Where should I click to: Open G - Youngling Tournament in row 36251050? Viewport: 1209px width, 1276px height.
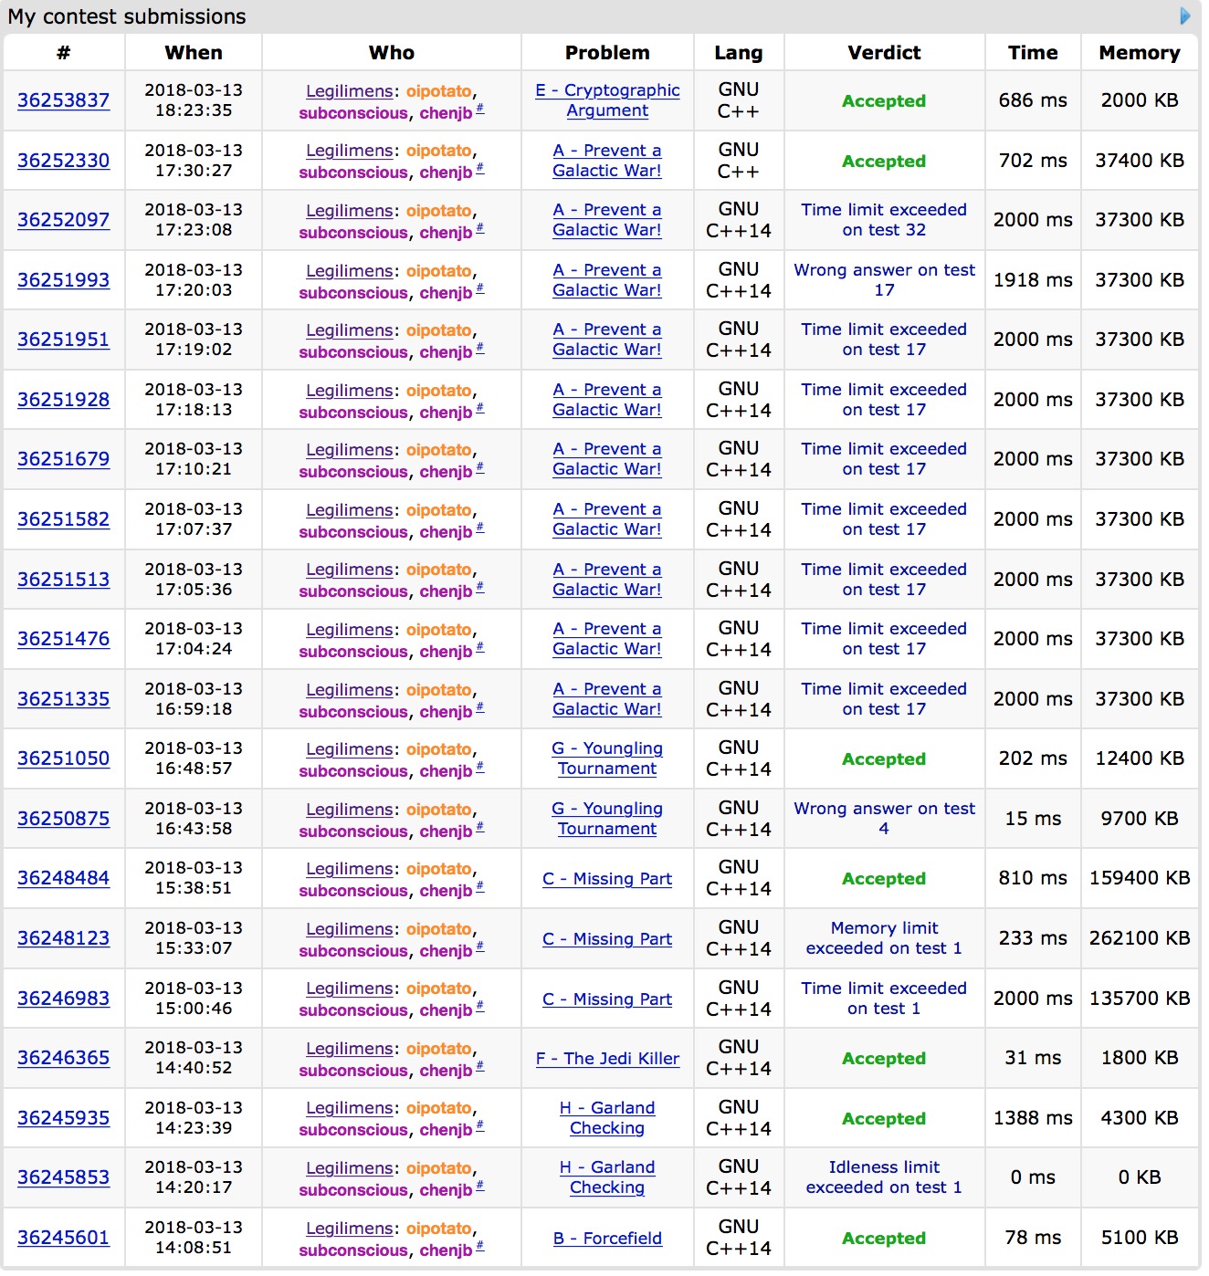coord(607,758)
